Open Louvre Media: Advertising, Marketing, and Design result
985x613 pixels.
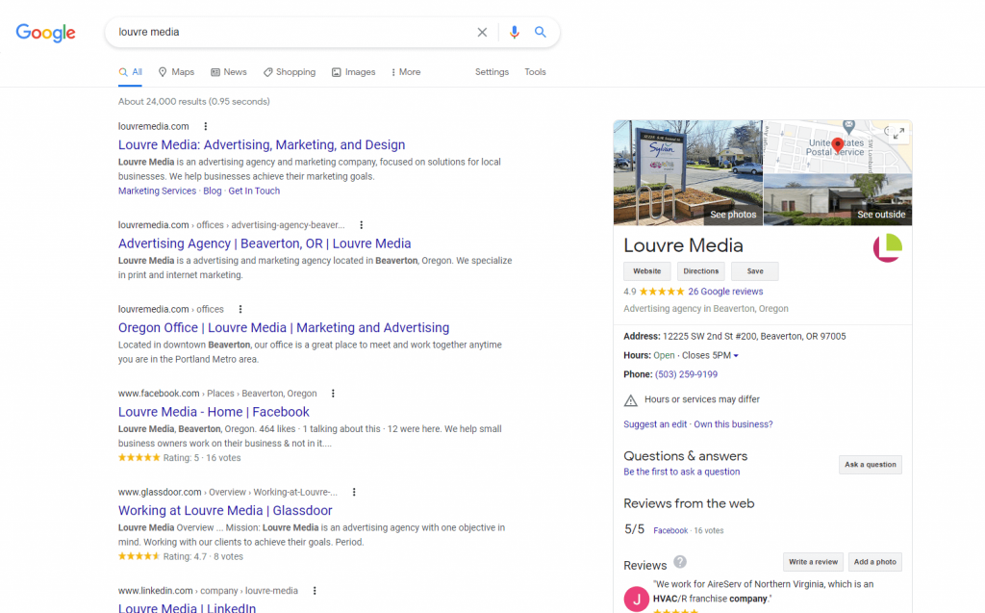262,144
